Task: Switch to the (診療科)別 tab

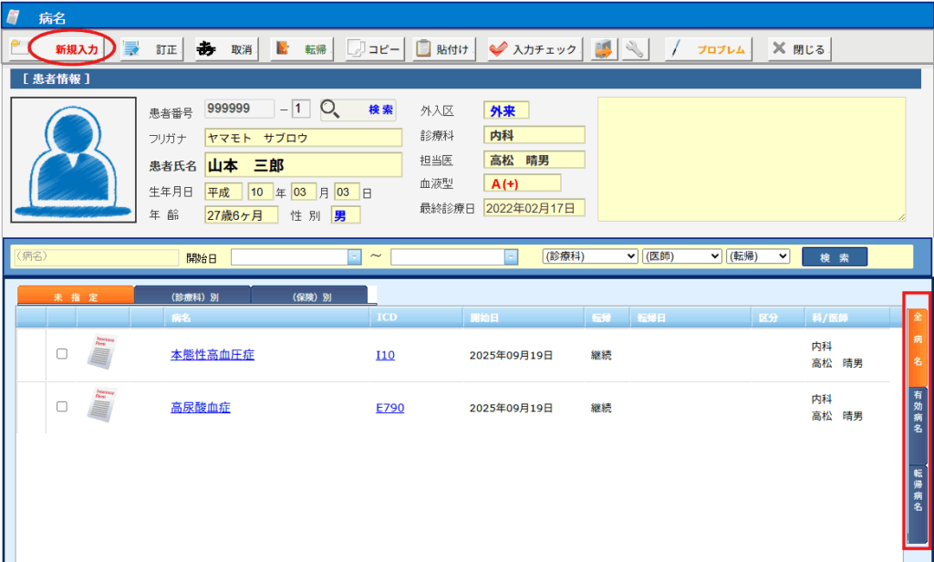Action: (192, 296)
